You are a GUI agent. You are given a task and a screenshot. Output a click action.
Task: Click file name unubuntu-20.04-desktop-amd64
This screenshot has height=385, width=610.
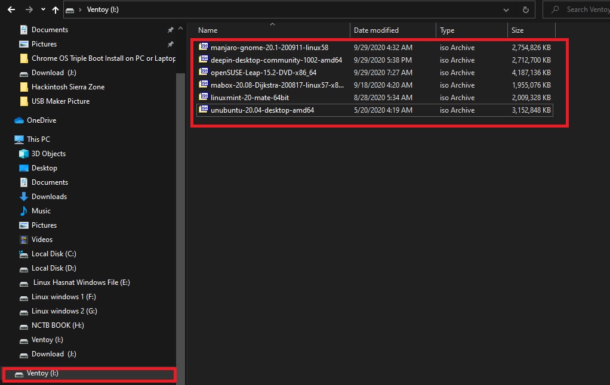[x=262, y=110]
